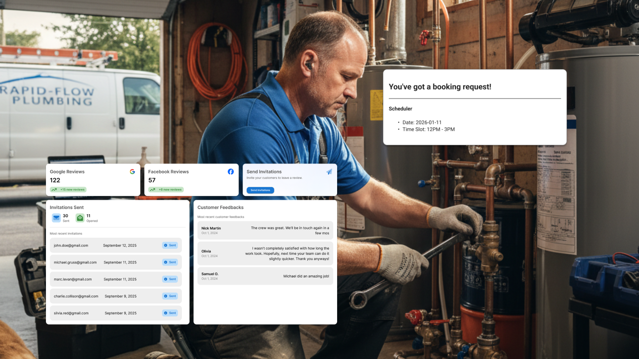This screenshot has height=359, width=639.
Task: Click the green Opened envelope icon
Action: 80,218
